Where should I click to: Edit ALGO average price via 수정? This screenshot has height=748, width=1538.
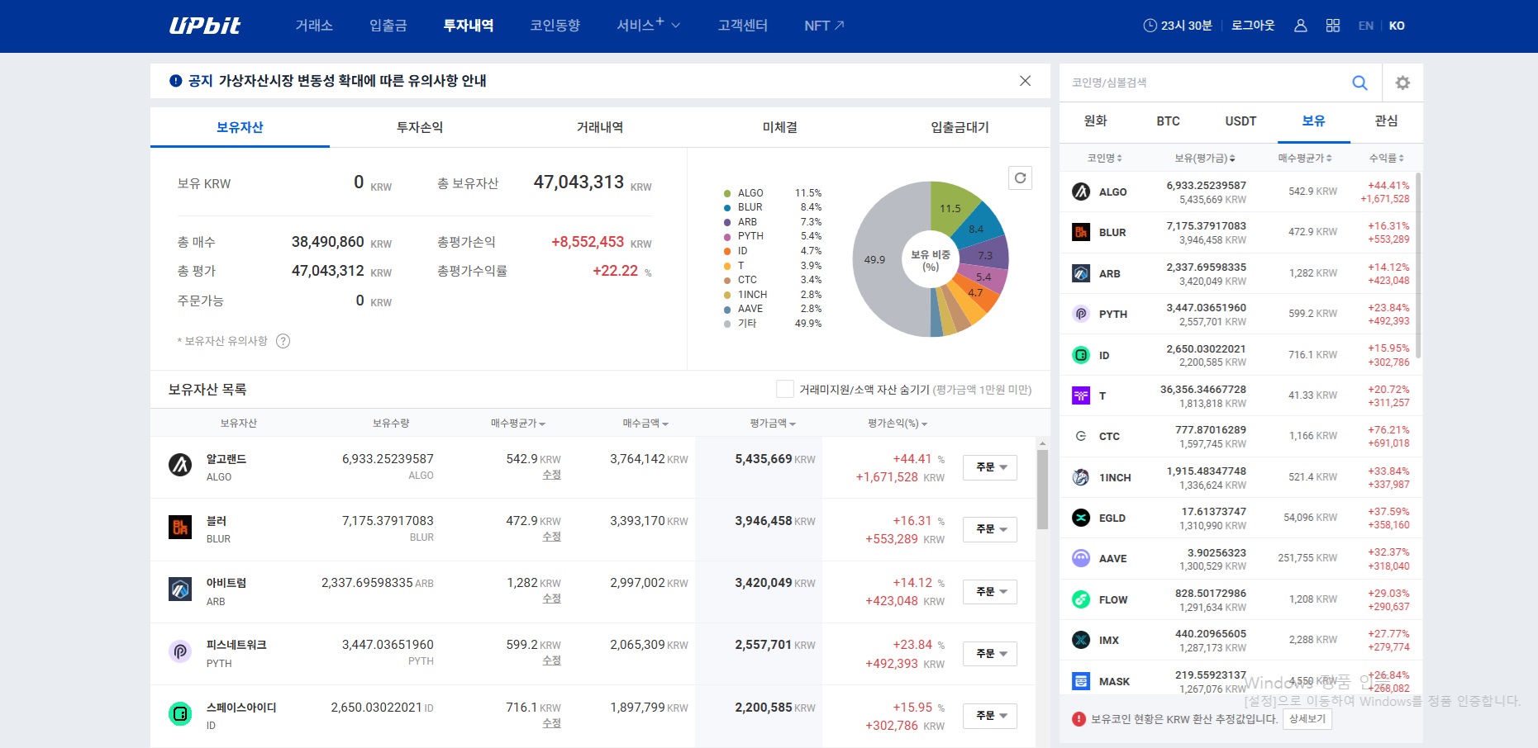tap(552, 475)
